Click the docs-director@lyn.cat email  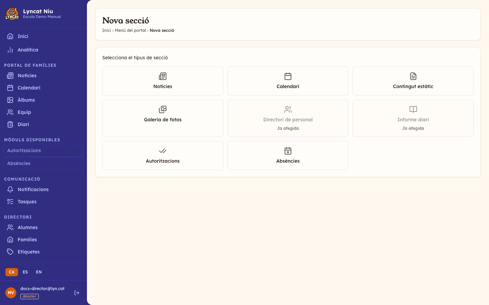point(42,289)
